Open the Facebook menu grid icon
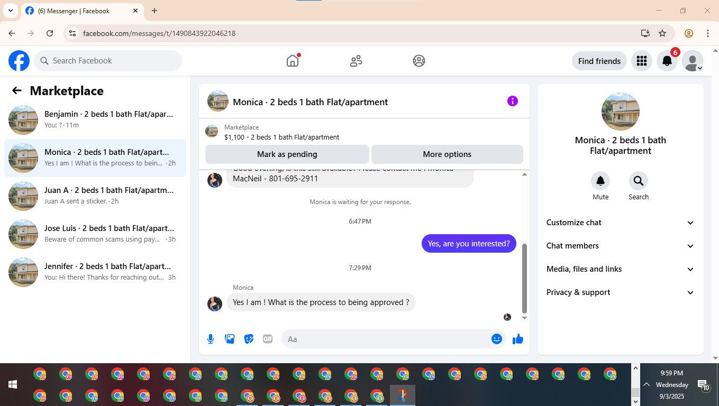 pos(642,61)
